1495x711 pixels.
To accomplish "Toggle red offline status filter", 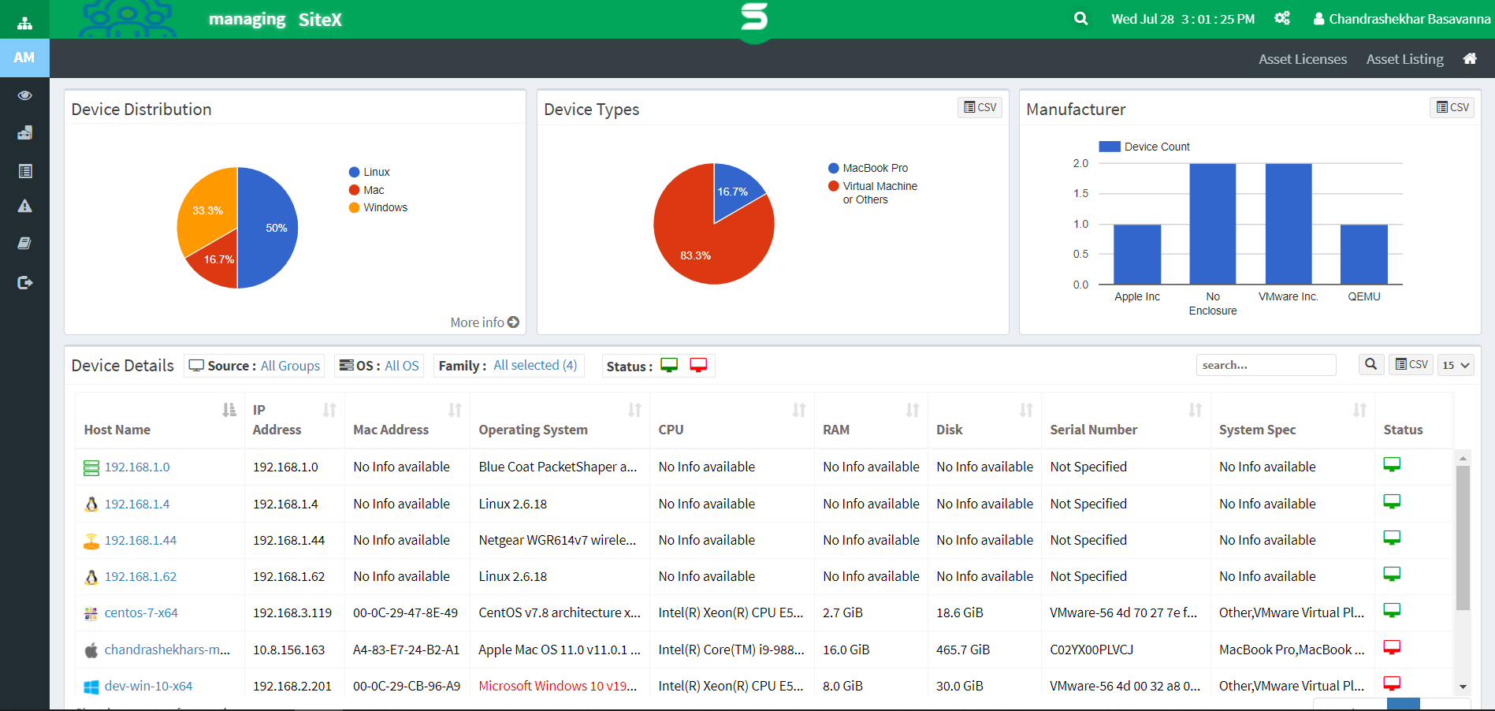I will pos(698,365).
